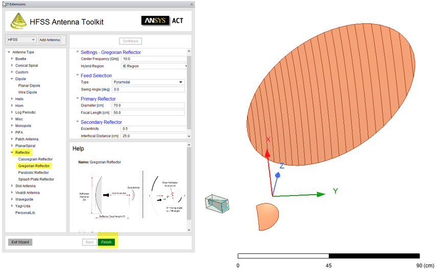Click the Add Antenna button
The height and width of the screenshot is (270, 439).
(50, 40)
